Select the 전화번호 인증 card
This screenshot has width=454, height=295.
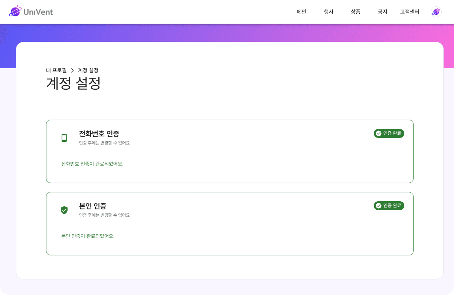[229, 151]
